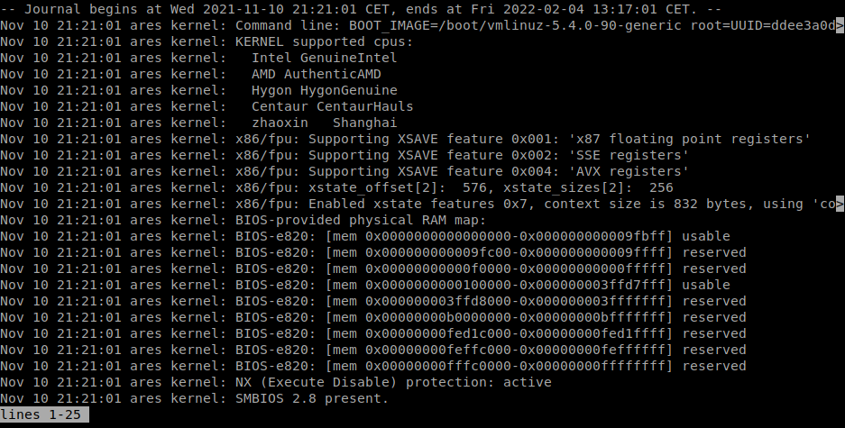
Task: Click the 'Journal begins at' header line
Action: (x=361, y=9)
